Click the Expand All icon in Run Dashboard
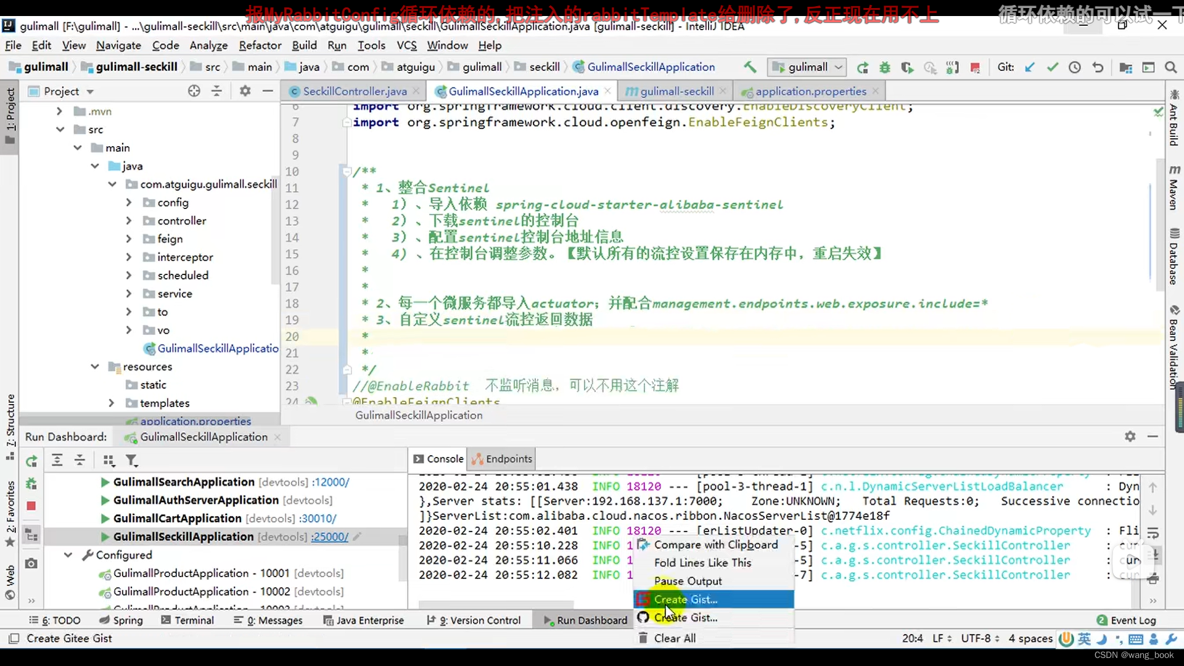The width and height of the screenshot is (1184, 666). 57,460
